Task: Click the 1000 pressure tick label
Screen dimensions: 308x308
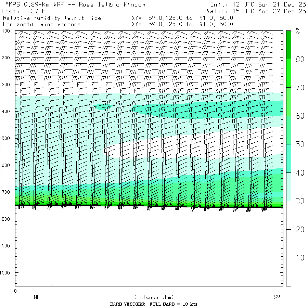Action: (x=8, y=273)
